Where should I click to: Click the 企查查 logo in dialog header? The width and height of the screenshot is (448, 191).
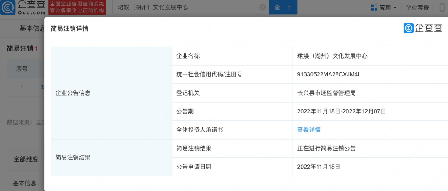(x=423, y=28)
